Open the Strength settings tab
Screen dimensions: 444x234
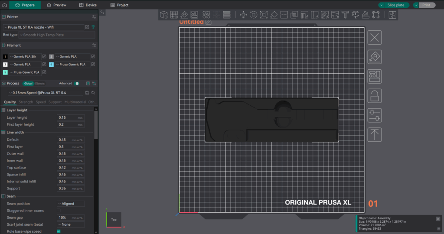click(x=26, y=102)
